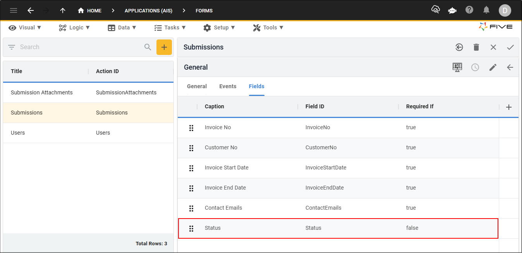Click the pencil edit icon

[493, 67]
